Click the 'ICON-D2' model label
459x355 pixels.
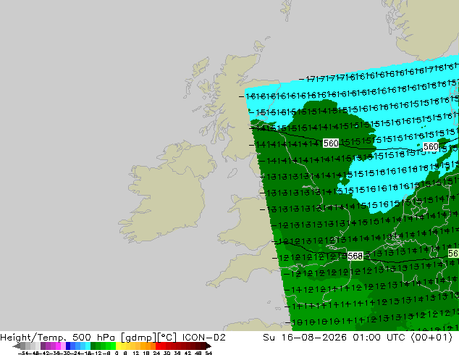point(203,337)
